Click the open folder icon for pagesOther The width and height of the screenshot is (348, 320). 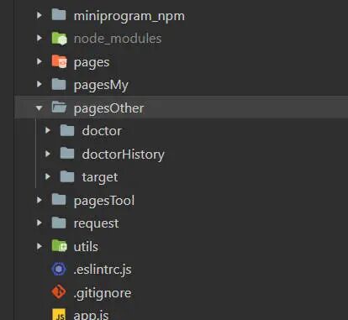(59, 108)
